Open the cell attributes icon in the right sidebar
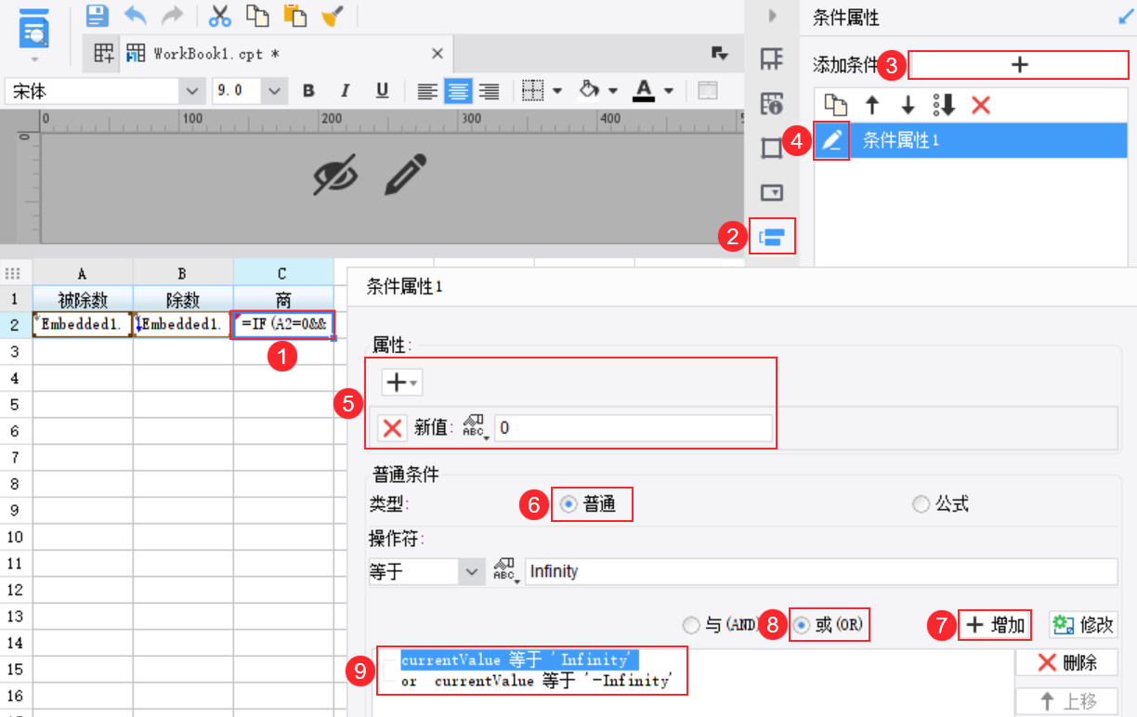 (x=771, y=104)
